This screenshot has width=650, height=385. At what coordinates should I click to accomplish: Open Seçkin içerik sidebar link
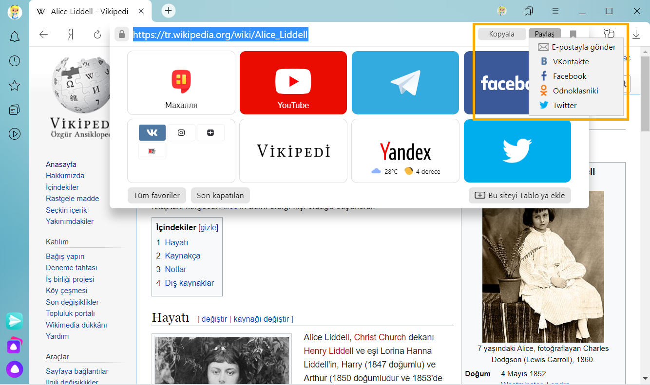tap(66, 210)
